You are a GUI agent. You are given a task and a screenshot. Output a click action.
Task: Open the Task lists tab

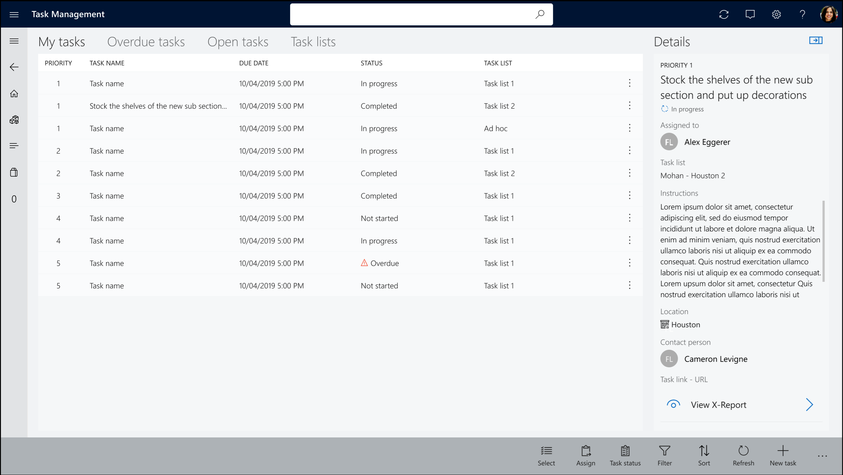point(313,41)
